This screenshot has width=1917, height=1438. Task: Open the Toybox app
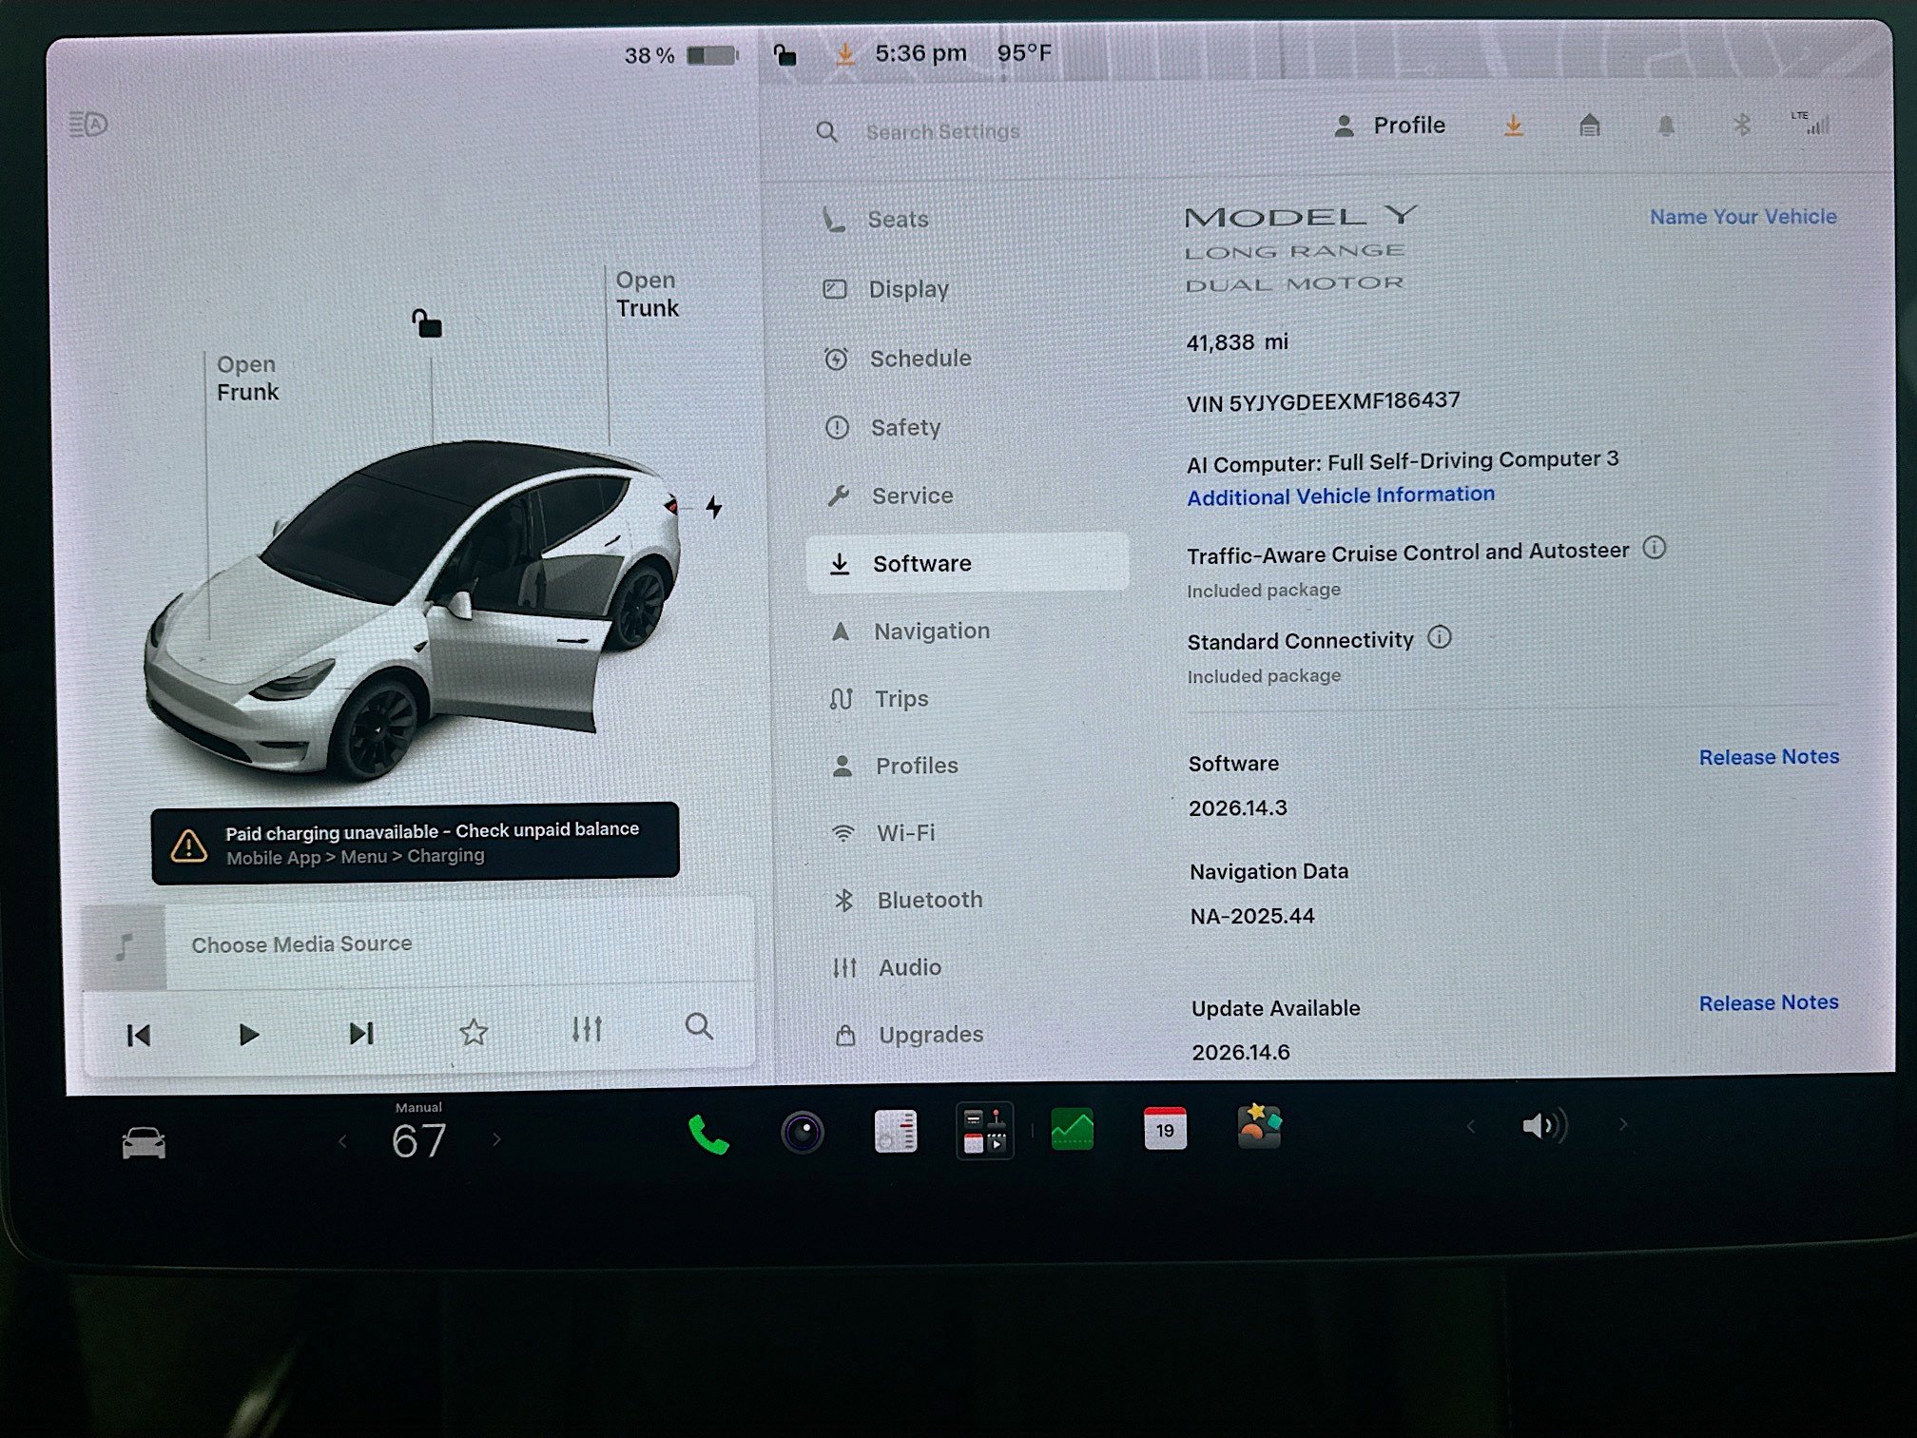[x=1259, y=1127]
